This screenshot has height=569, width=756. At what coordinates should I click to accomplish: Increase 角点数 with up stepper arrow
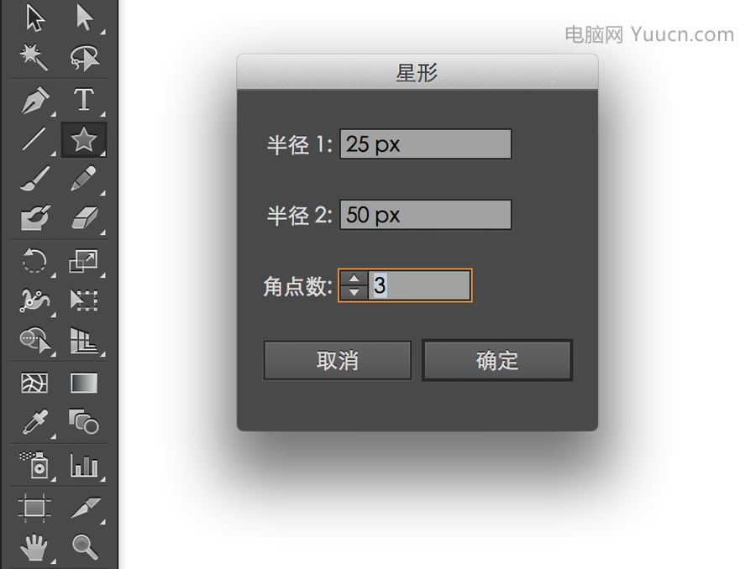pyautogui.click(x=354, y=279)
